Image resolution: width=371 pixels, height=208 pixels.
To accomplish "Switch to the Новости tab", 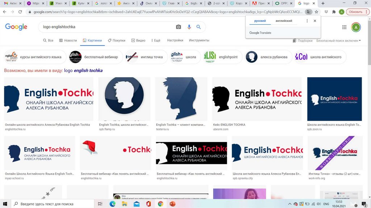I will [x=68, y=41].
